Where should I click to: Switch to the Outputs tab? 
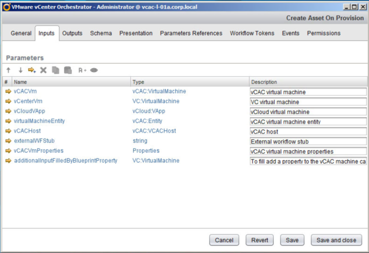72,33
